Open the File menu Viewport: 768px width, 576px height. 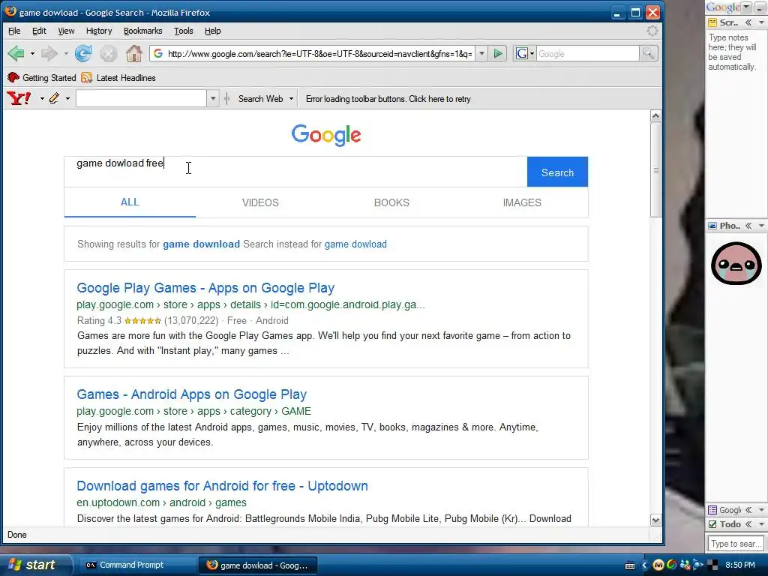pyautogui.click(x=14, y=31)
